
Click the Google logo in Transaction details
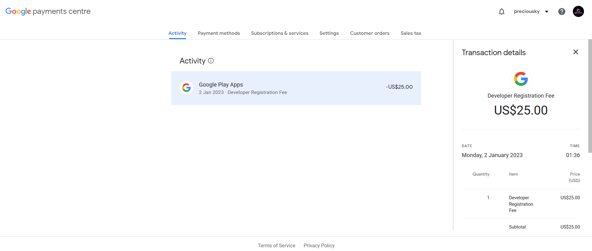(x=521, y=79)
